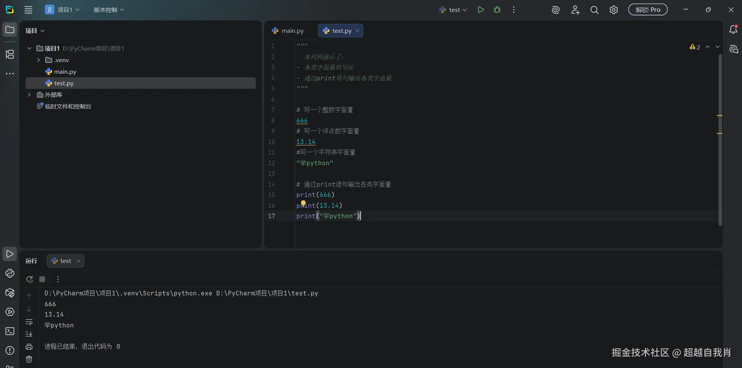
Task: Open Code With Me user icon
Action: pos(575,10)
